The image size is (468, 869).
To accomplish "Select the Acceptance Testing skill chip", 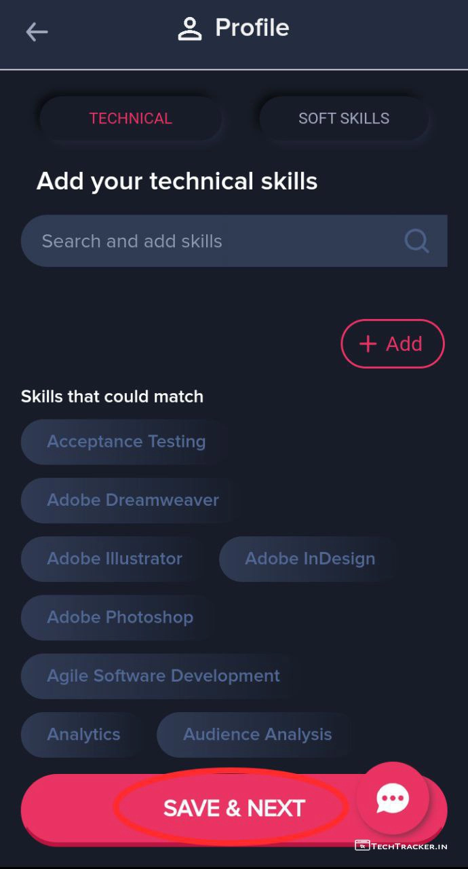I will click(x=126, y=441).
